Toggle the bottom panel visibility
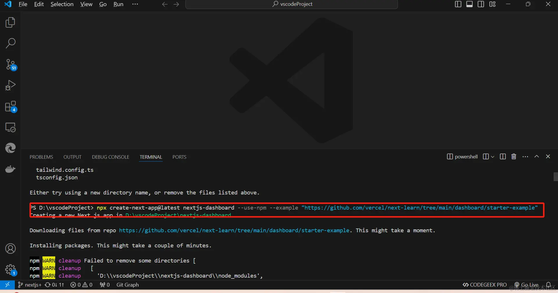 [469, 4]
